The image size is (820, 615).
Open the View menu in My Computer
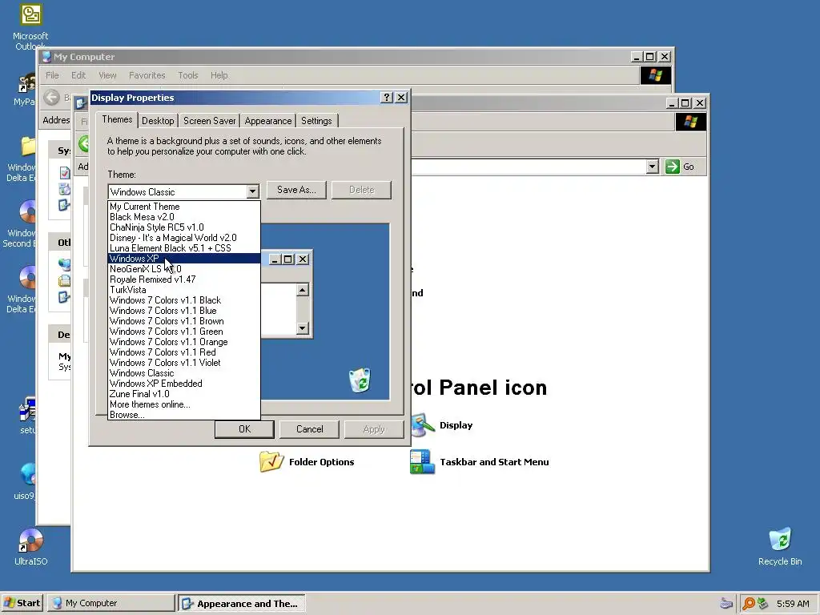point(107,75)
